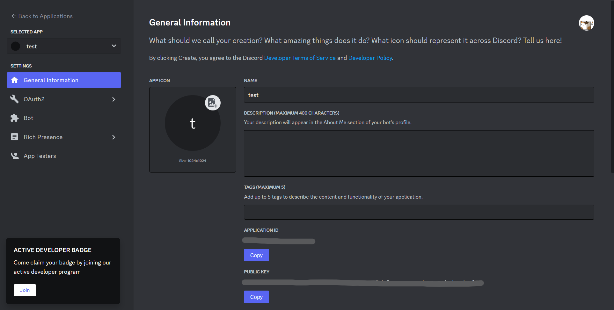
Task: Open Developer Terms of Service link
Action: [x=300, y=58]
